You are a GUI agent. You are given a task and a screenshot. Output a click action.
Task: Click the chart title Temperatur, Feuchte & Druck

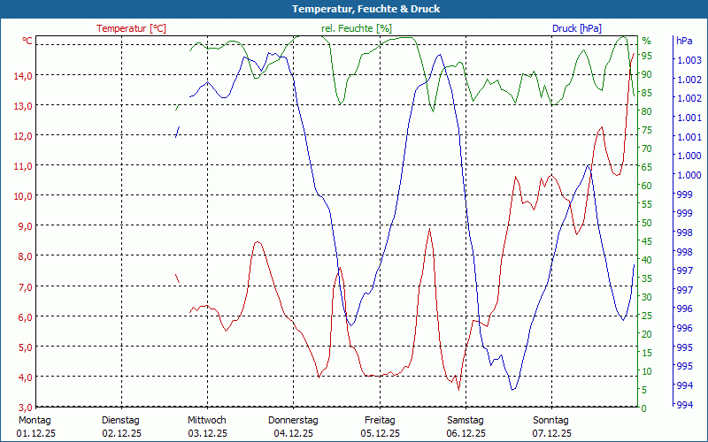[x=353, y=9]
